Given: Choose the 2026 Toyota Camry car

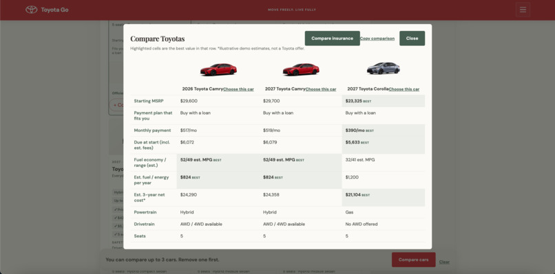Looking at the screenshot, I should (x=238, y=89).
